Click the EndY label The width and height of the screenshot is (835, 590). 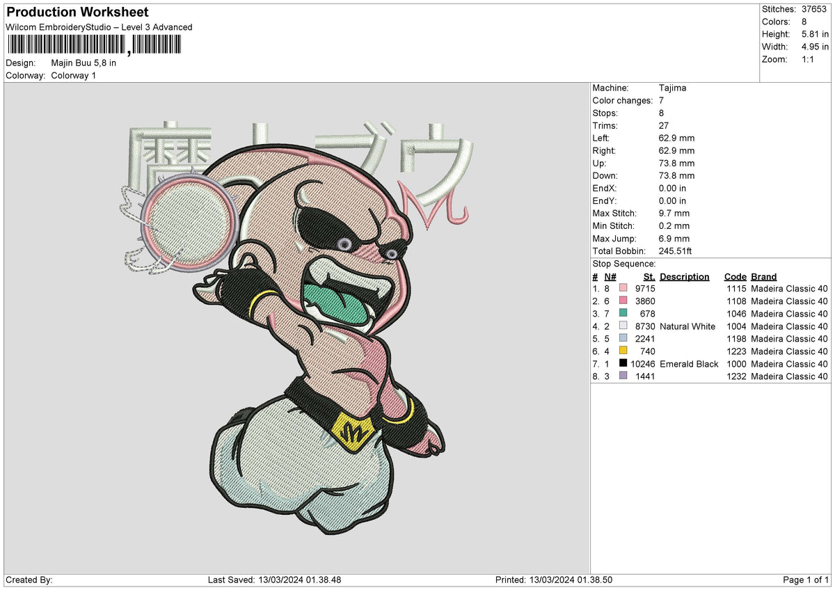click(605, 201)
